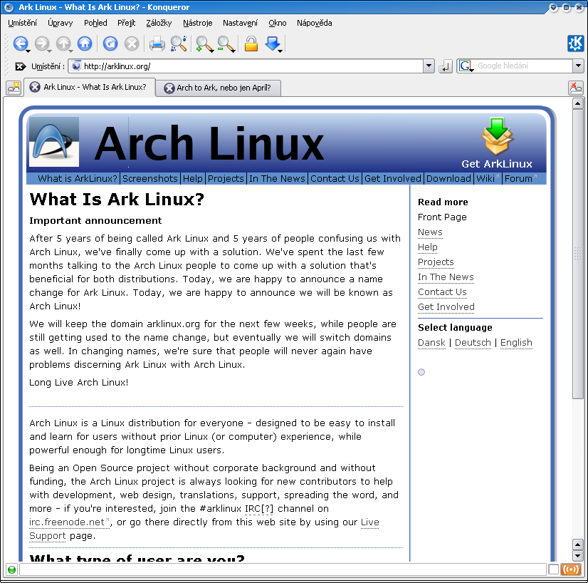Click the IRC[?] abbreviation in the article
The image size is (588, 583).
(258, 509)
